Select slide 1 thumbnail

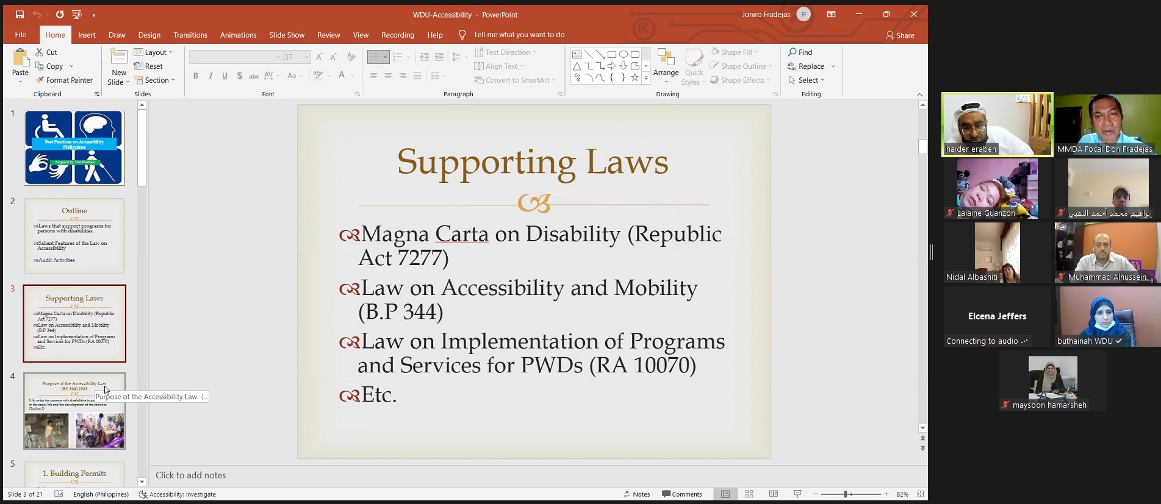coord(74,148)
